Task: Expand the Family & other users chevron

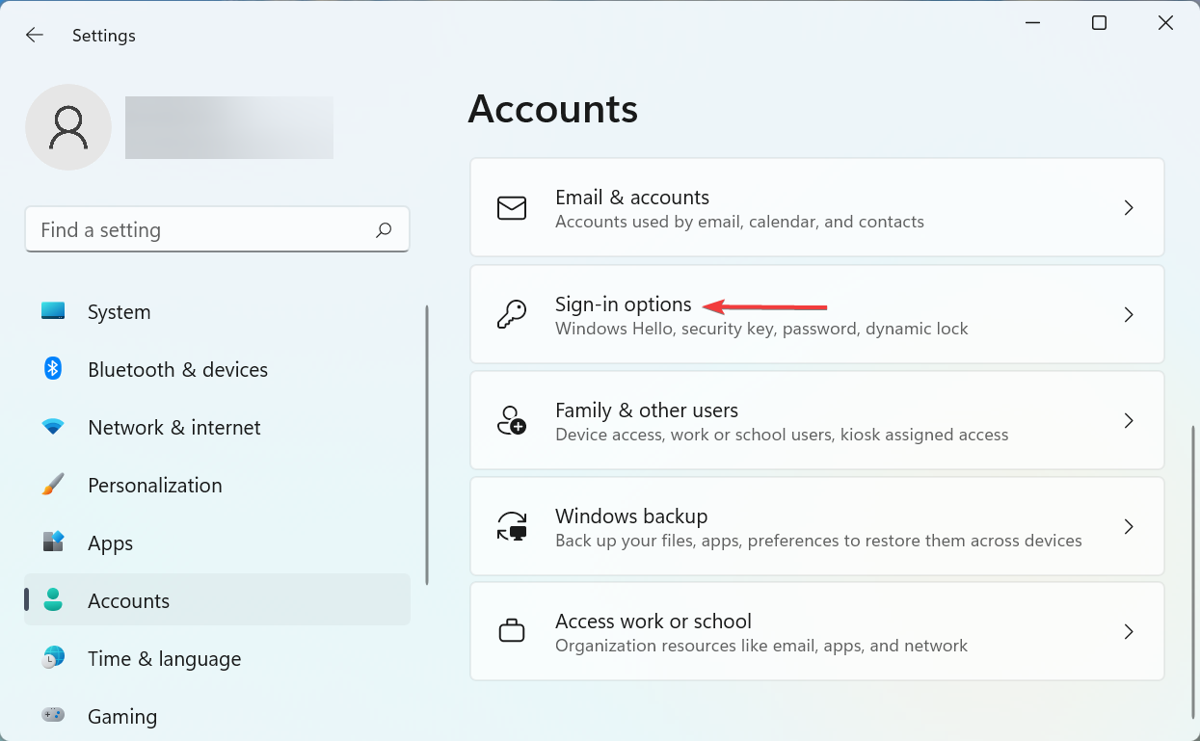Action: click(x=1129, y=420)
